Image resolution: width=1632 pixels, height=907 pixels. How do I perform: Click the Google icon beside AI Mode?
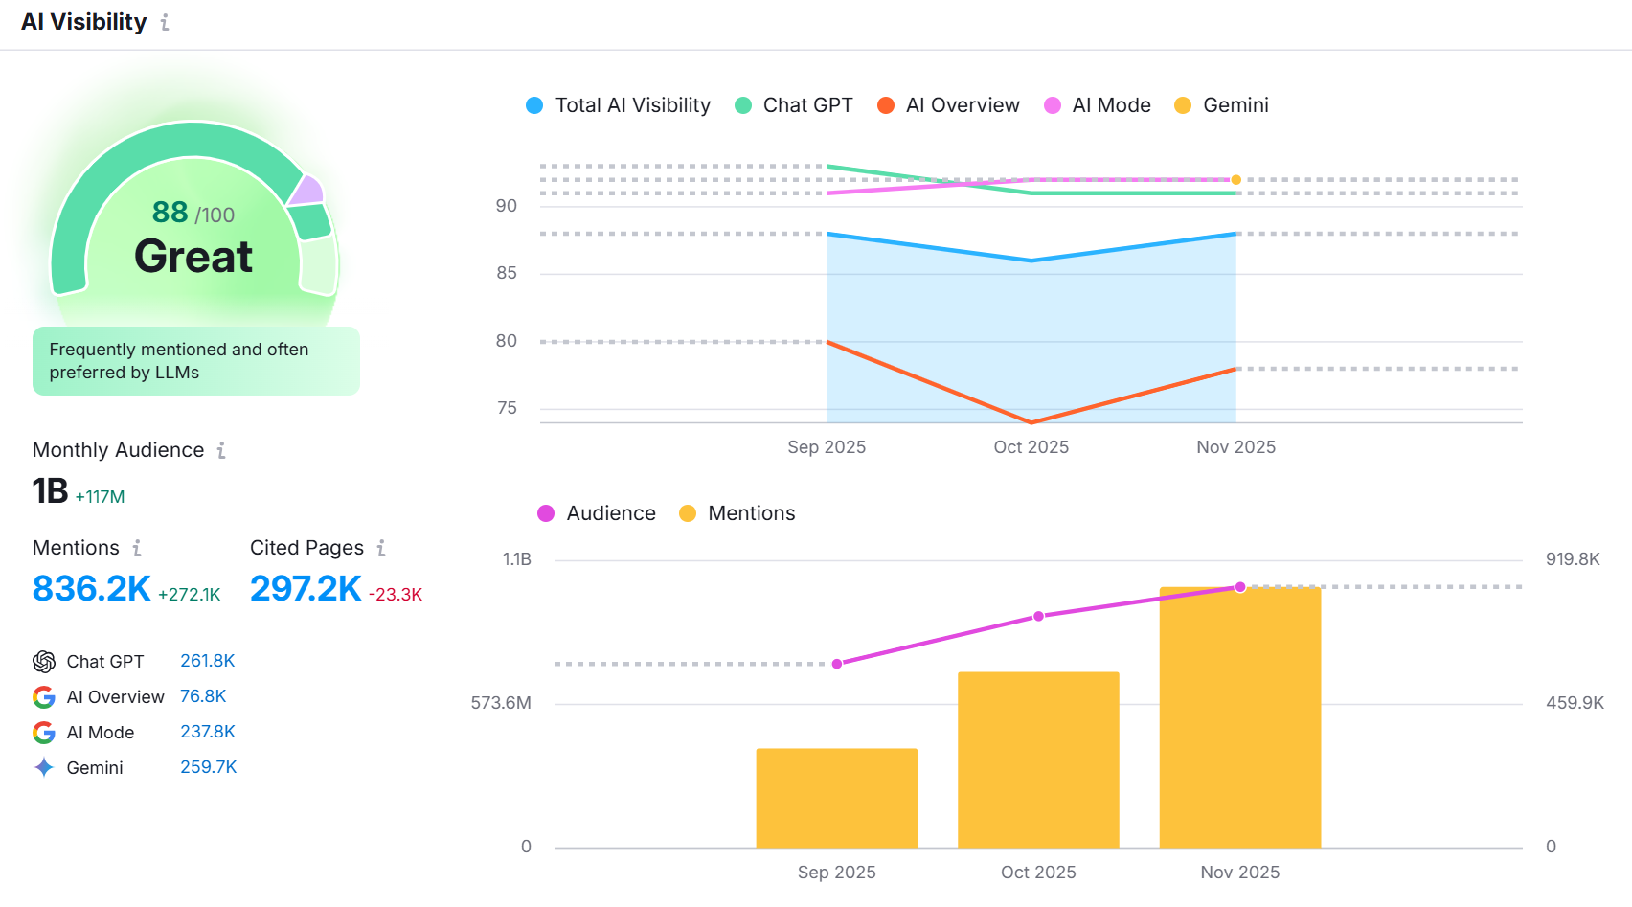click(x=44, y=733)
